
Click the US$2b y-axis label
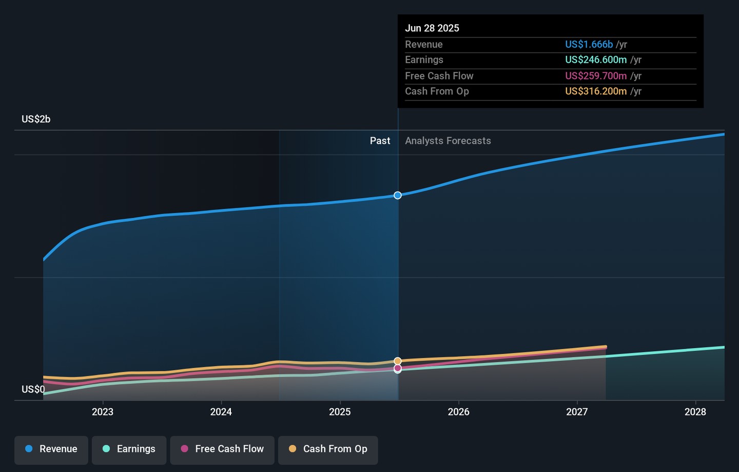point(36,119)
